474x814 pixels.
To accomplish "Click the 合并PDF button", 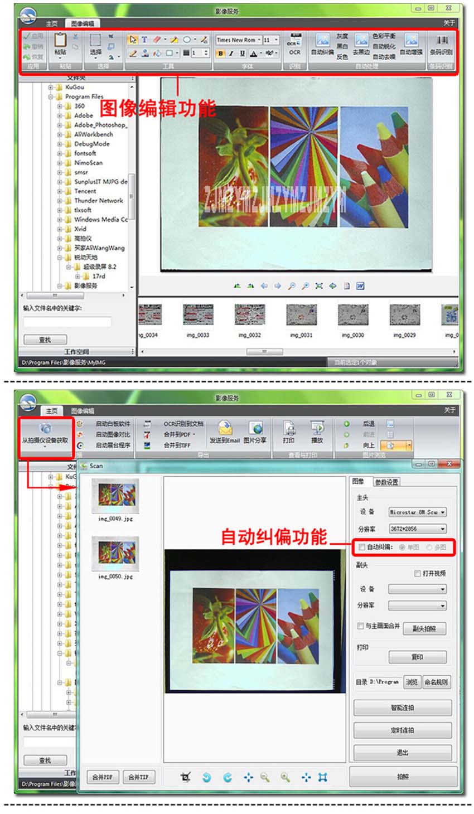I will 102,776.
